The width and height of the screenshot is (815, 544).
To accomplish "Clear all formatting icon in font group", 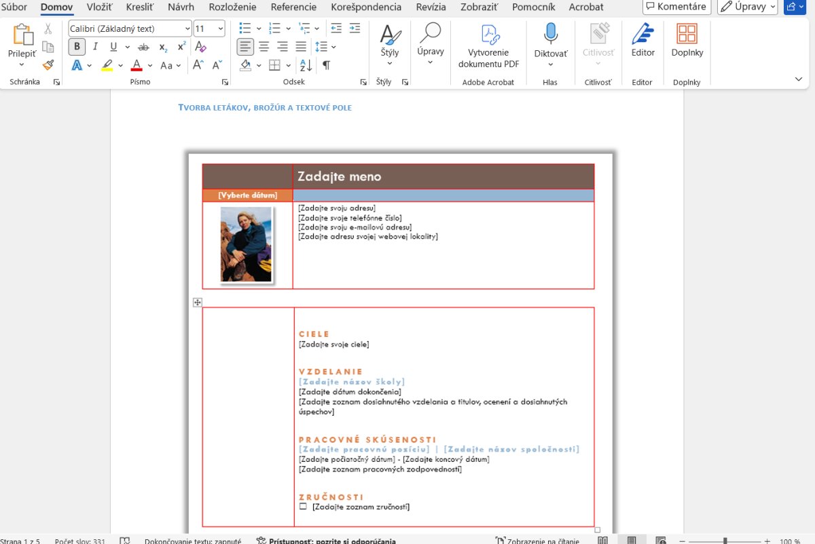I will pos(200,47).
